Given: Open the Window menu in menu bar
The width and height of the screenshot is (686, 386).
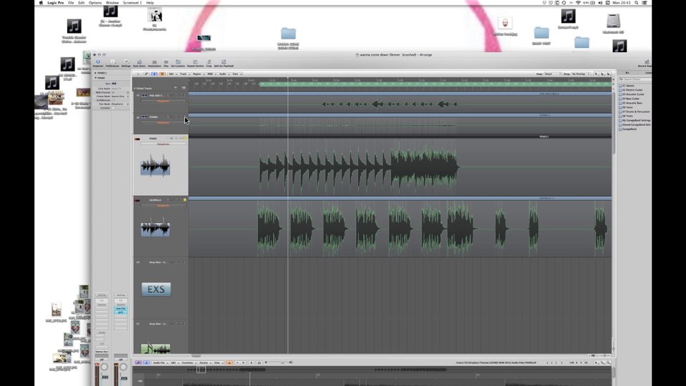Looking at the screenshot, I should (x=112, y=3).
